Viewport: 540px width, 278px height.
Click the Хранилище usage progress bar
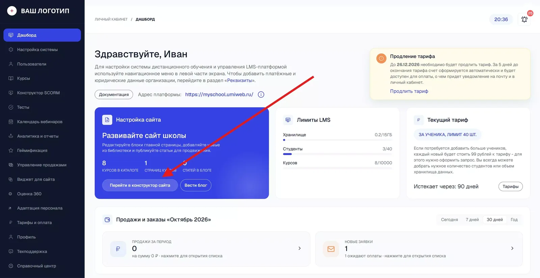337,140
